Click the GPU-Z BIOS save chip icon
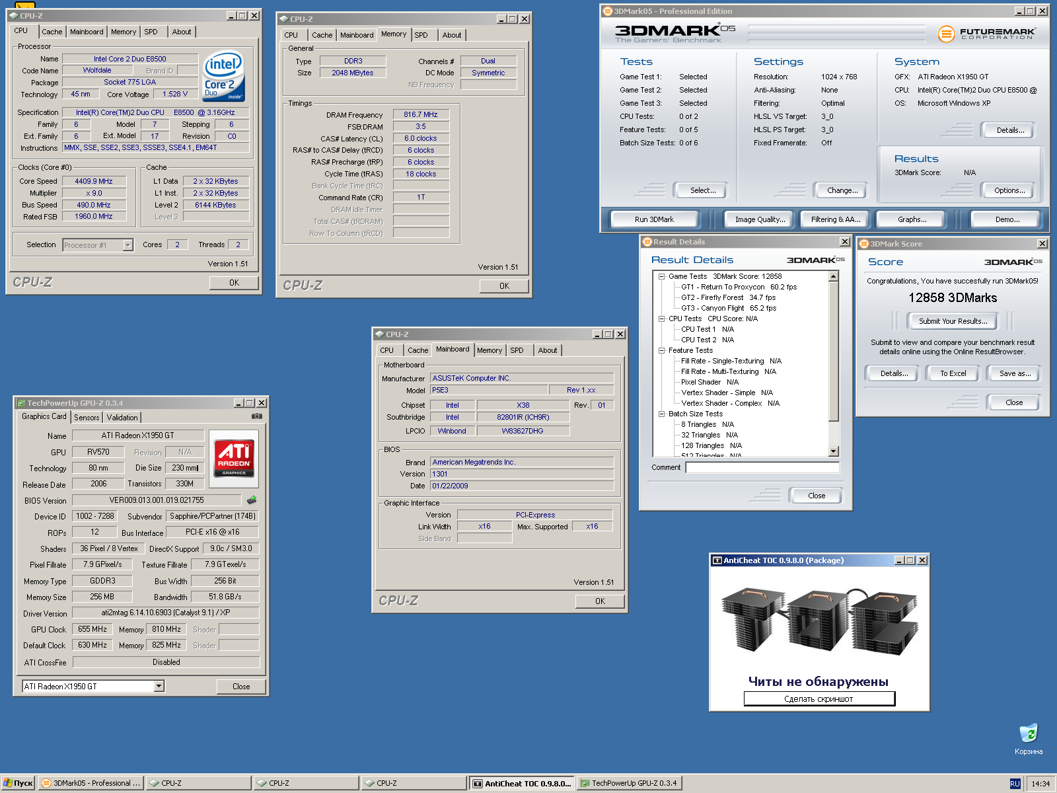This screenshot has height=793, width=1057. click(252, 500)
